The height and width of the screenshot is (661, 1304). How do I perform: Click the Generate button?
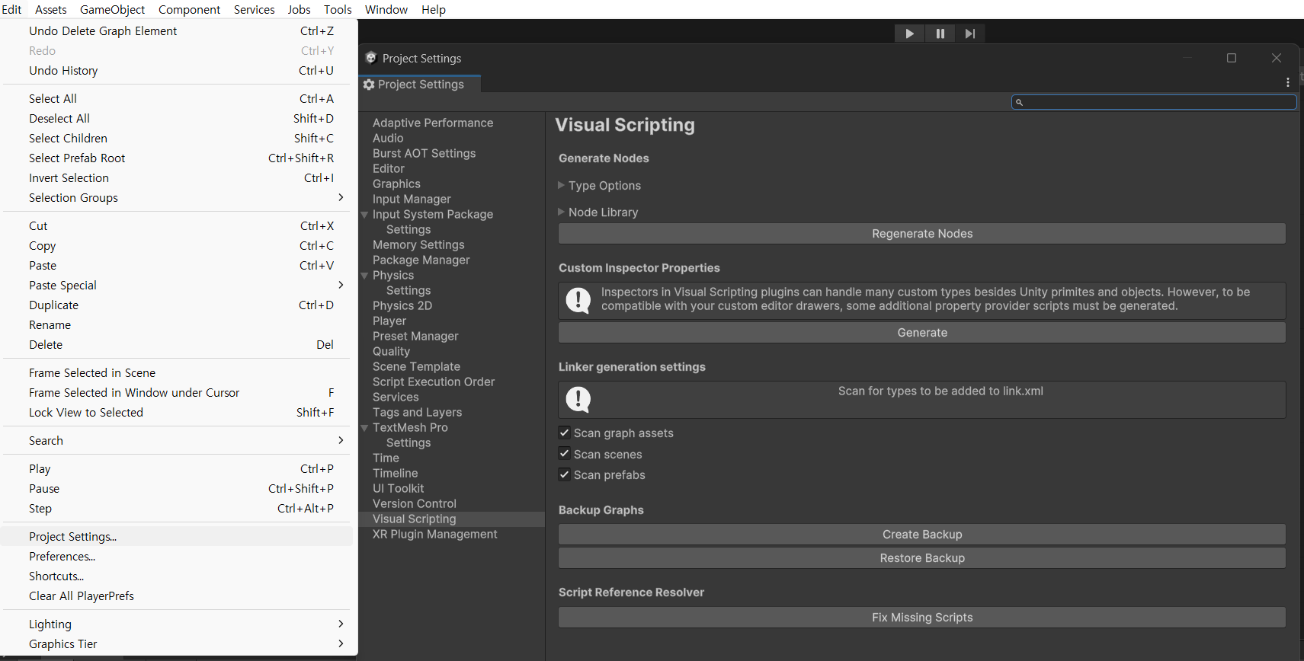922,333
